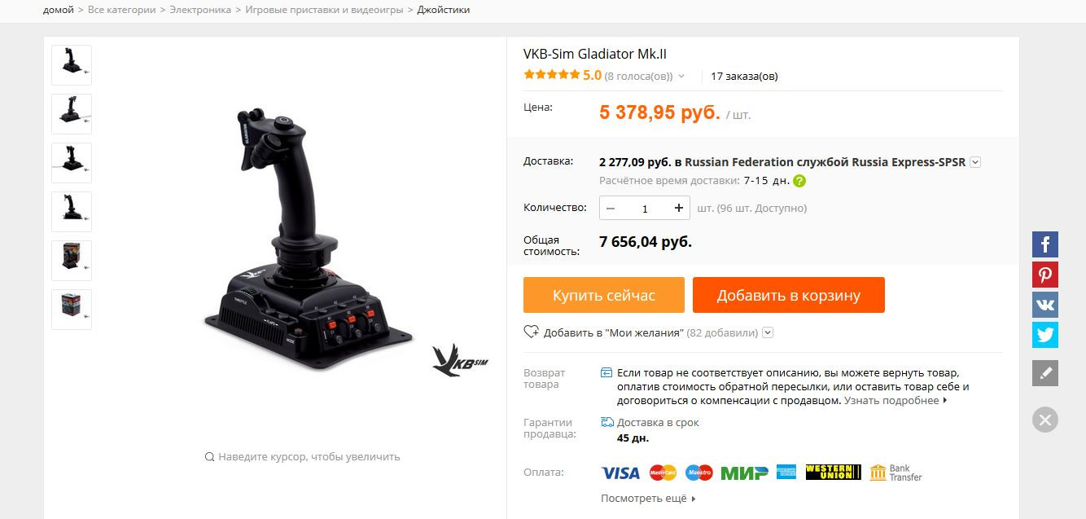
Task: Close the social share sidebar
Action: (x=1045, y=420)
